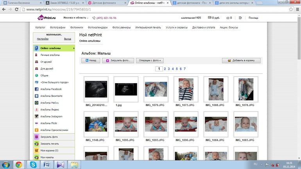Expand the Online-альбомы sidebar section

click(x=54, y=48)
